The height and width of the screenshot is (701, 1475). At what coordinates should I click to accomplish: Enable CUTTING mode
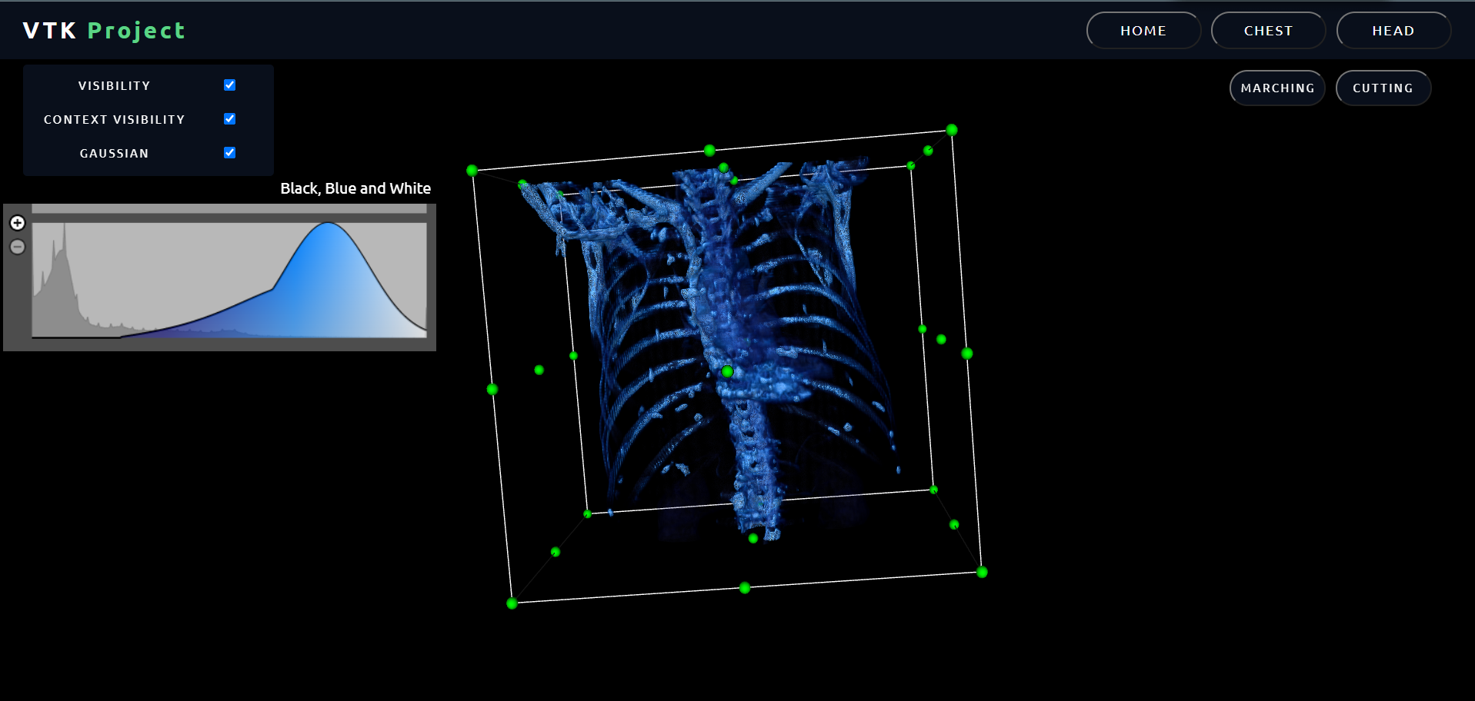1383,88
